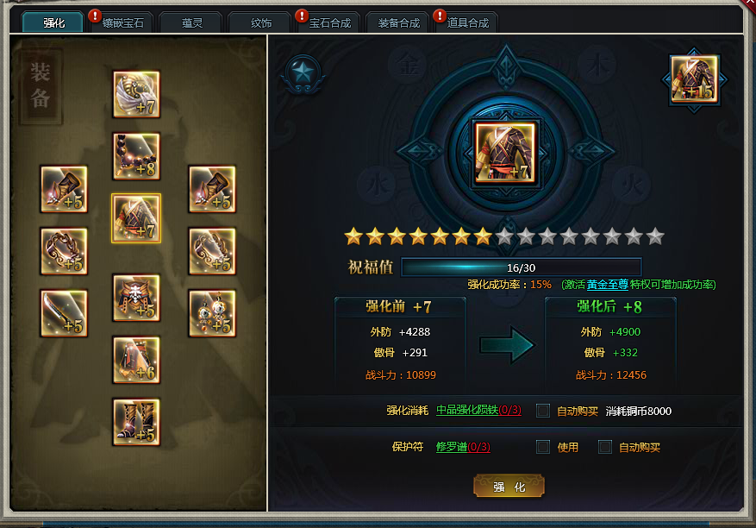This screenshot has height=528, width=756.
Task: Click the 强化 enhance button
Action: coord(509,487)
